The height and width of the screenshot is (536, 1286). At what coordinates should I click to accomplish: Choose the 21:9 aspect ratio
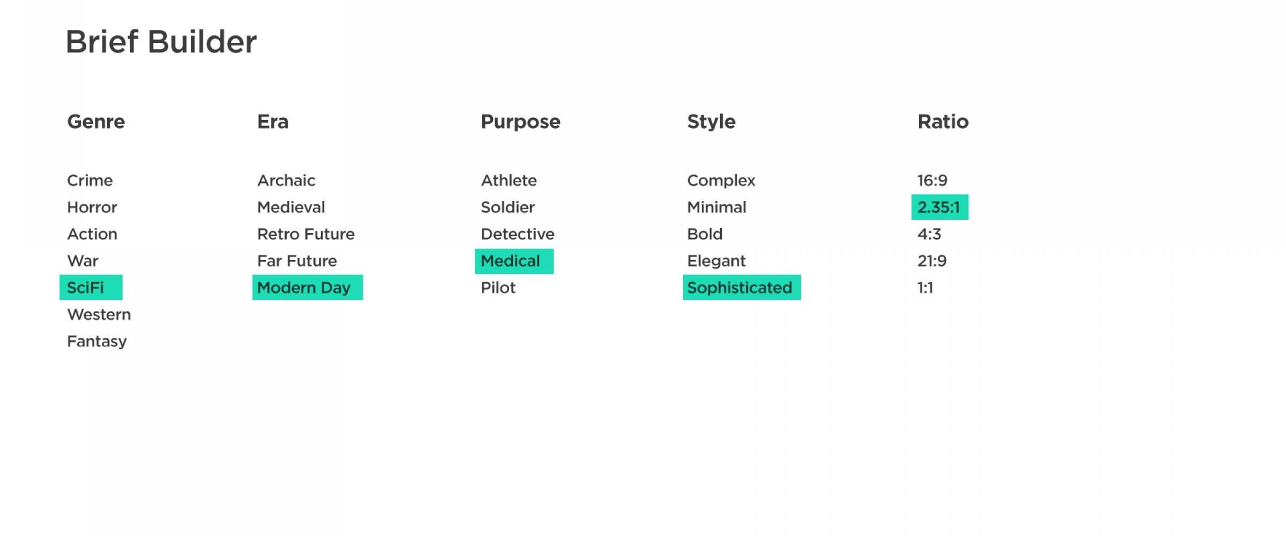tap(932, 261)
